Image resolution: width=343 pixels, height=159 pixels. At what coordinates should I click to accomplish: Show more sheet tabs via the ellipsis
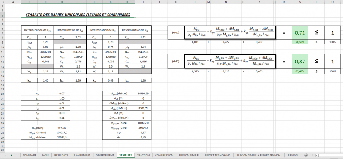[301, 155]
